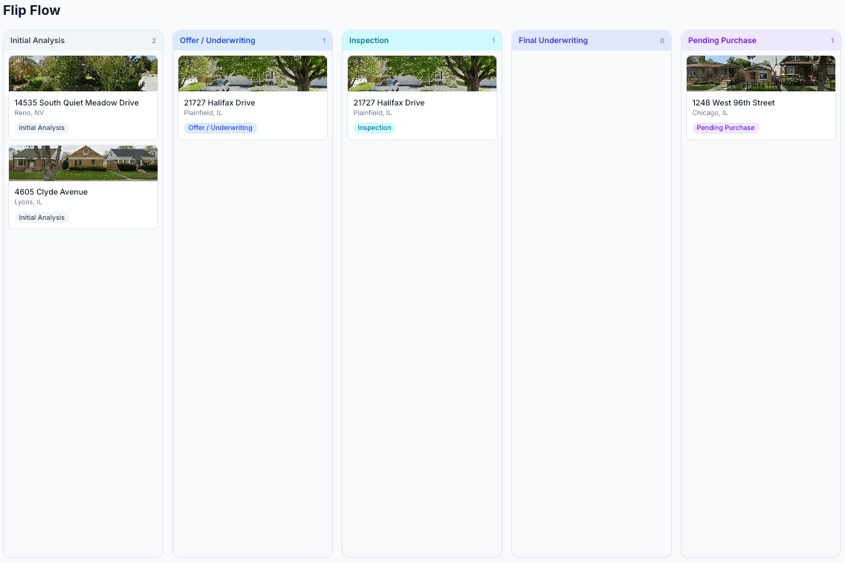Open the 1248 West 96th Street photo
Image resolution: width=845 pixels, height=563 pixels.
click(x=760, y=74)
